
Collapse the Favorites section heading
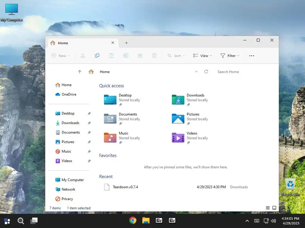108,156
